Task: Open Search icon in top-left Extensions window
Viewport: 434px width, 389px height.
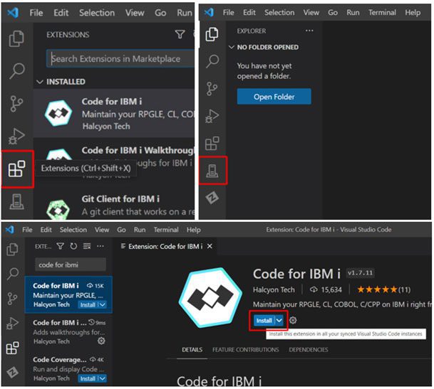Action: [x=17, y=71]
